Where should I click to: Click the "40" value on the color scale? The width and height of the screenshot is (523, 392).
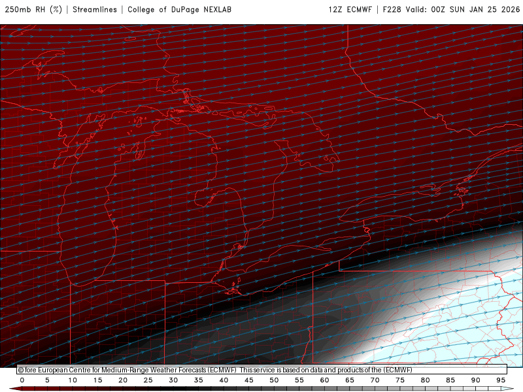(224, 380)
